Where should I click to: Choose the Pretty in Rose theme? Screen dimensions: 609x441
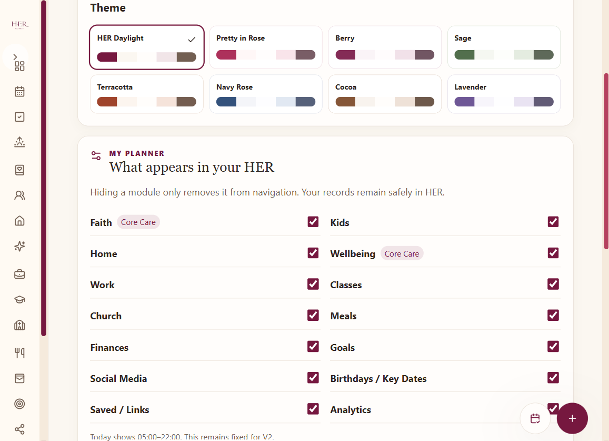pyautogui.click(x=266, y=47)
